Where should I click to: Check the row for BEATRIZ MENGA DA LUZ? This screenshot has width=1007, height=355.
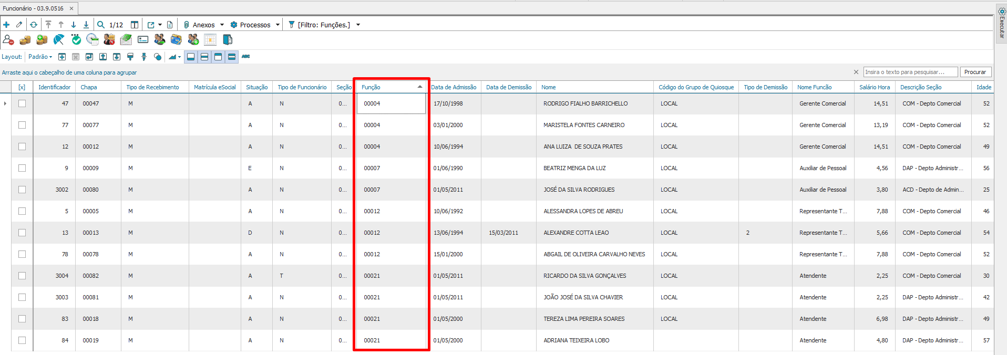pyautogui.click(x=22, y=168)
